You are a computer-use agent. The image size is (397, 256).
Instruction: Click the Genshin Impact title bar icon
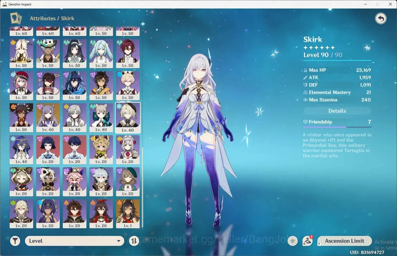tap(5, 4)
